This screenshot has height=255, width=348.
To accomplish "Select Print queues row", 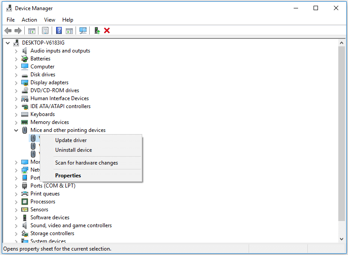I will pyautogui.click(x=45, y=194).
